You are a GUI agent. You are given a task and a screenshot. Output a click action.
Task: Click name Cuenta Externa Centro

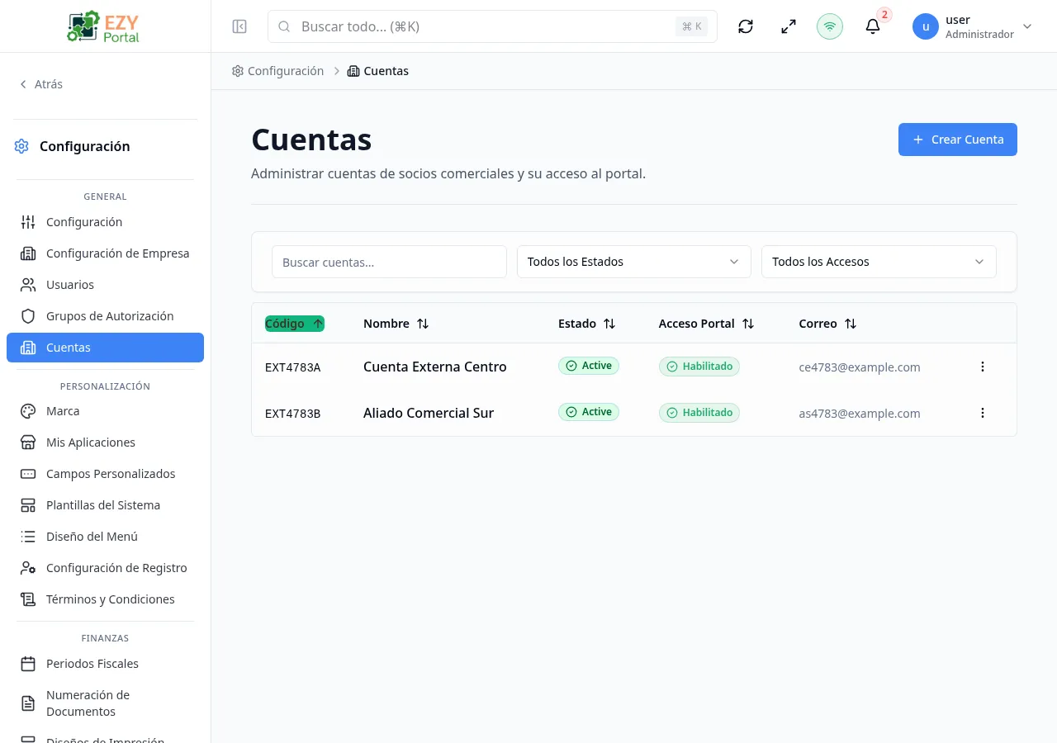click(435, 367)
